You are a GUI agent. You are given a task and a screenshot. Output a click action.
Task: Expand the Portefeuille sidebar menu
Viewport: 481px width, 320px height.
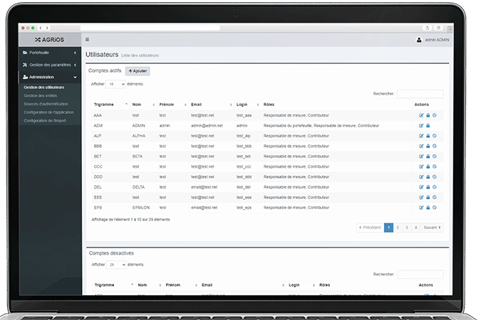point(50,53)
